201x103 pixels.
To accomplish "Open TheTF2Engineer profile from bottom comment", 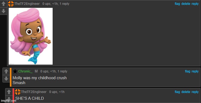I will (x=34, y=92).
